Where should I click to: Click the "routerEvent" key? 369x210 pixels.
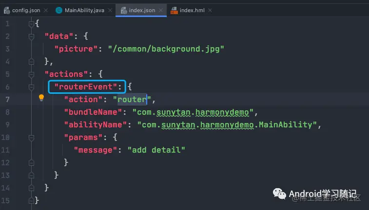coord(86,87)
